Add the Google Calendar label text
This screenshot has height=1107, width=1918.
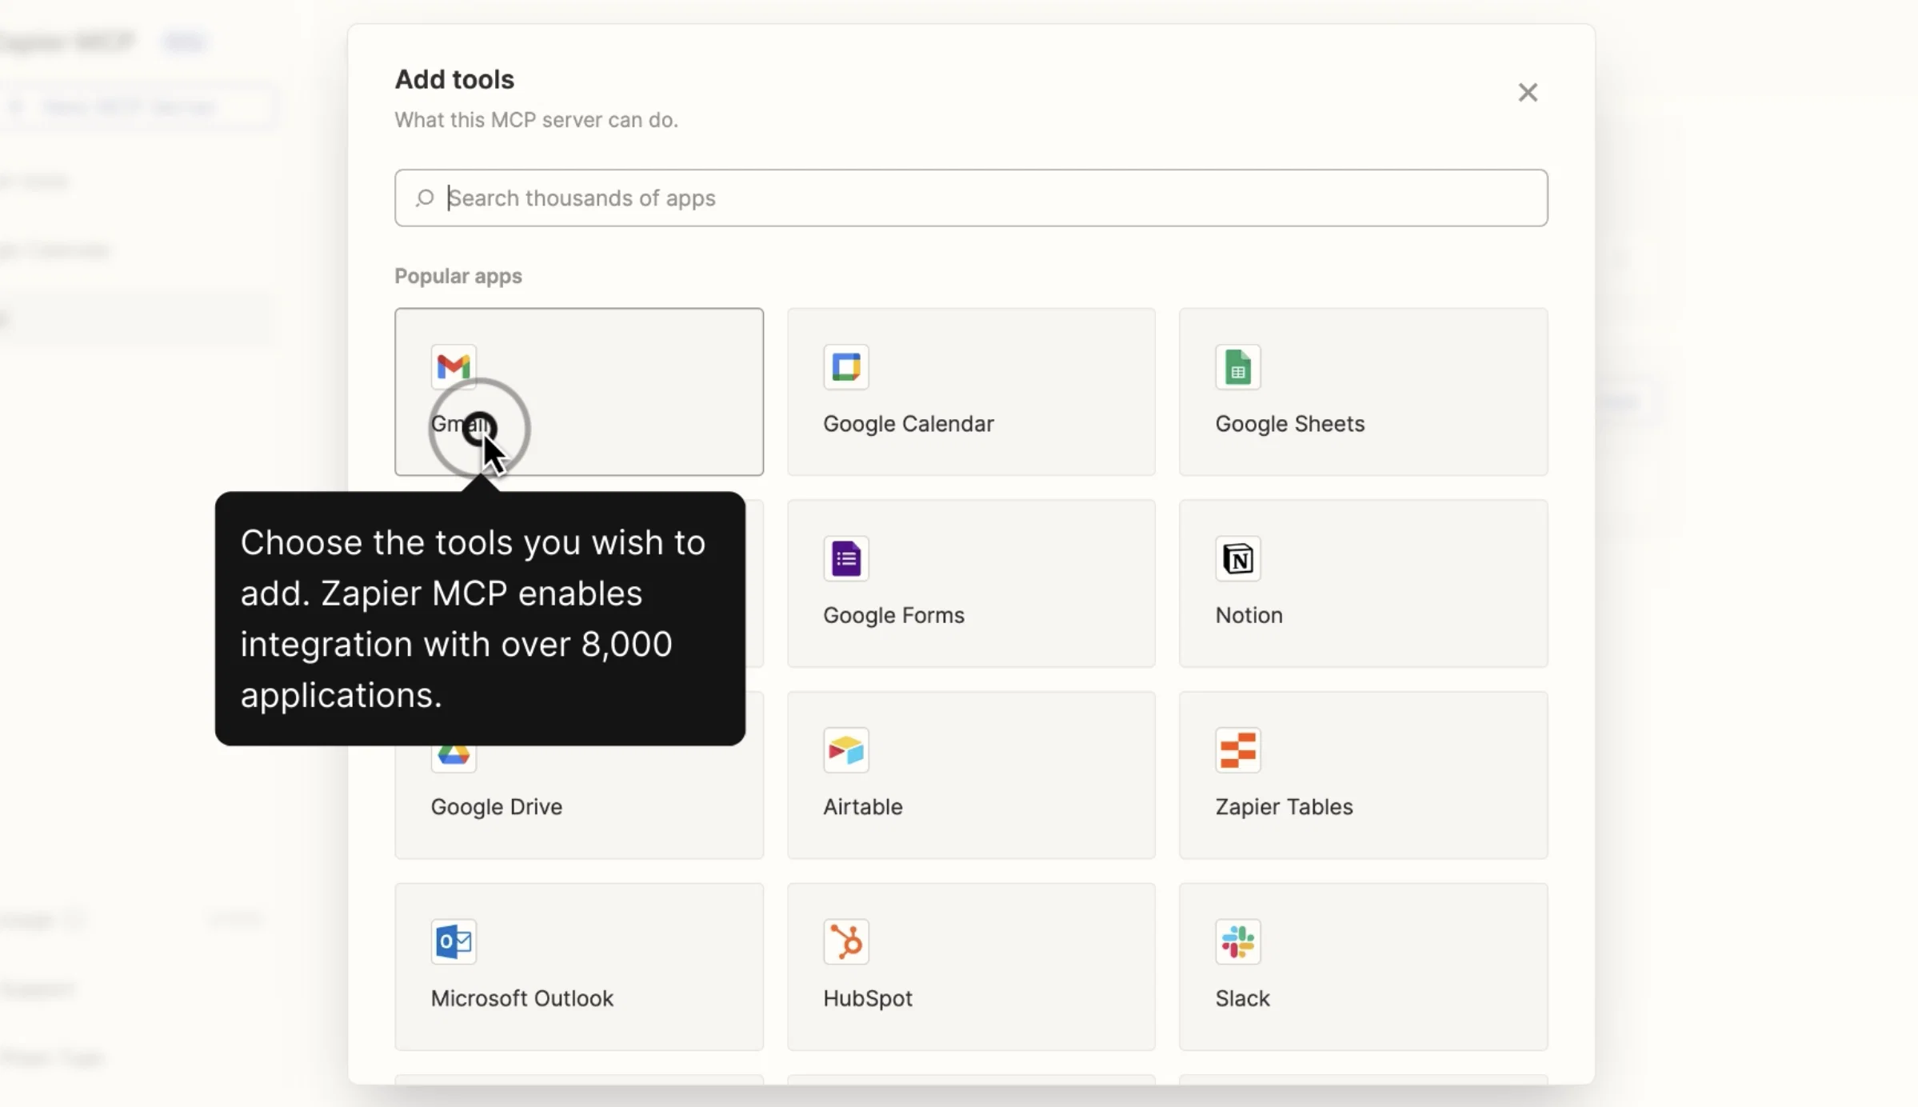[x=909, y=424]
